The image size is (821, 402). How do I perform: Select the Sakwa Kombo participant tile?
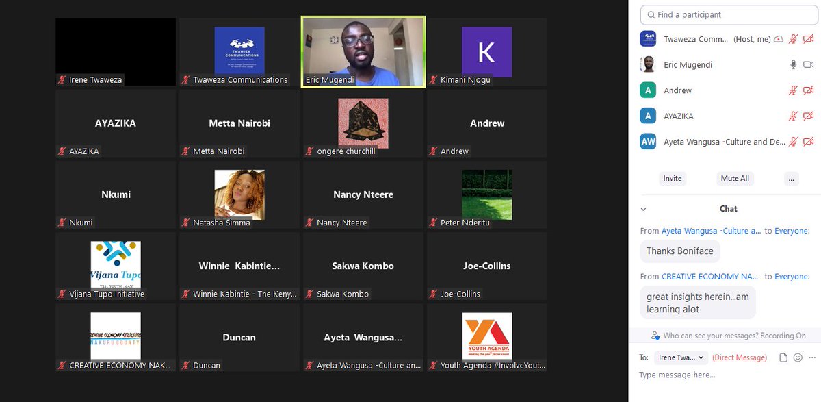tap(363, 266)
